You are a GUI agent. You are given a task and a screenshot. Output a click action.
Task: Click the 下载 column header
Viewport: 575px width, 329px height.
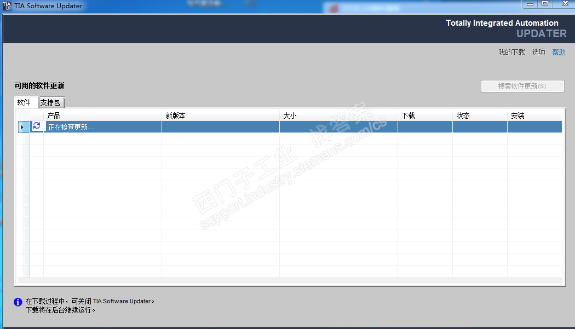(x=425, y=116)
